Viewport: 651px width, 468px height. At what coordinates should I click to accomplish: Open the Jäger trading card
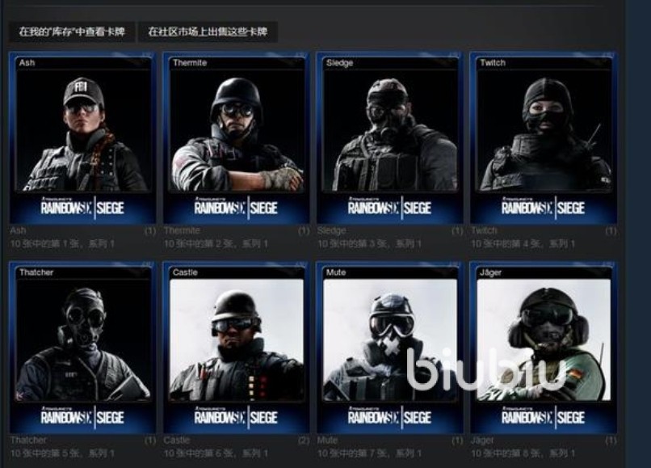click(x=543, y=348)
